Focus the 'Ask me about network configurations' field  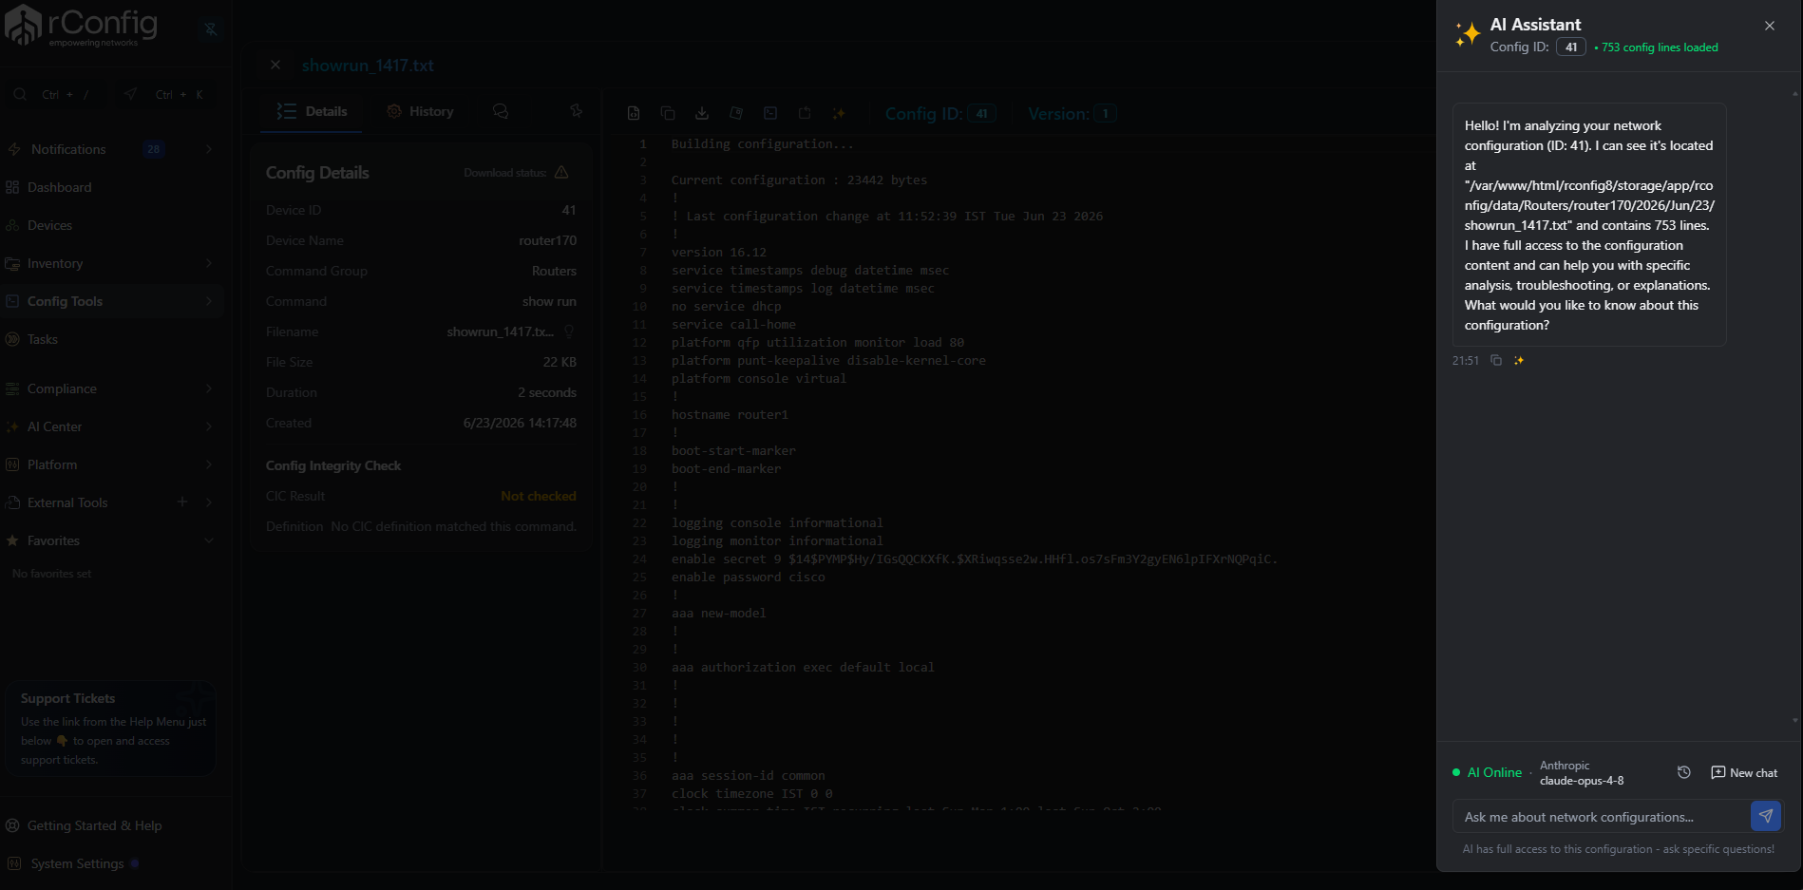1601,816
